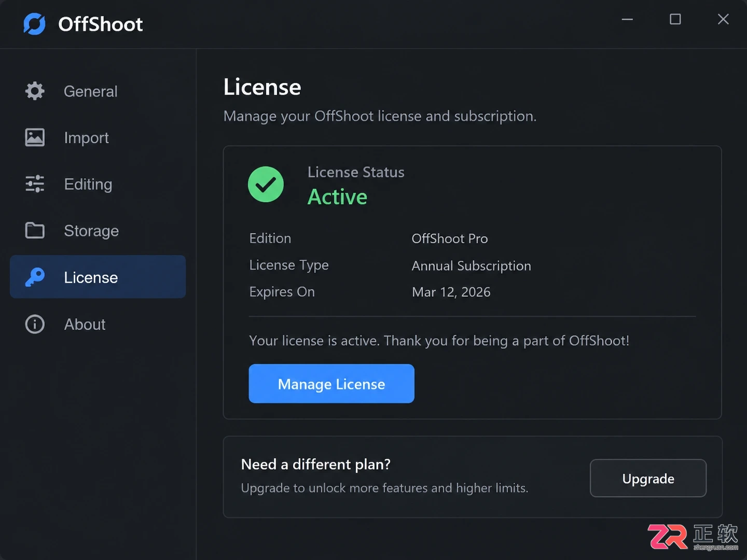The height and width of the screenshot is (560, 747).
Task: Click the 'Manage your OffShoot license' subtitle
Action: (x=380, y=116)
